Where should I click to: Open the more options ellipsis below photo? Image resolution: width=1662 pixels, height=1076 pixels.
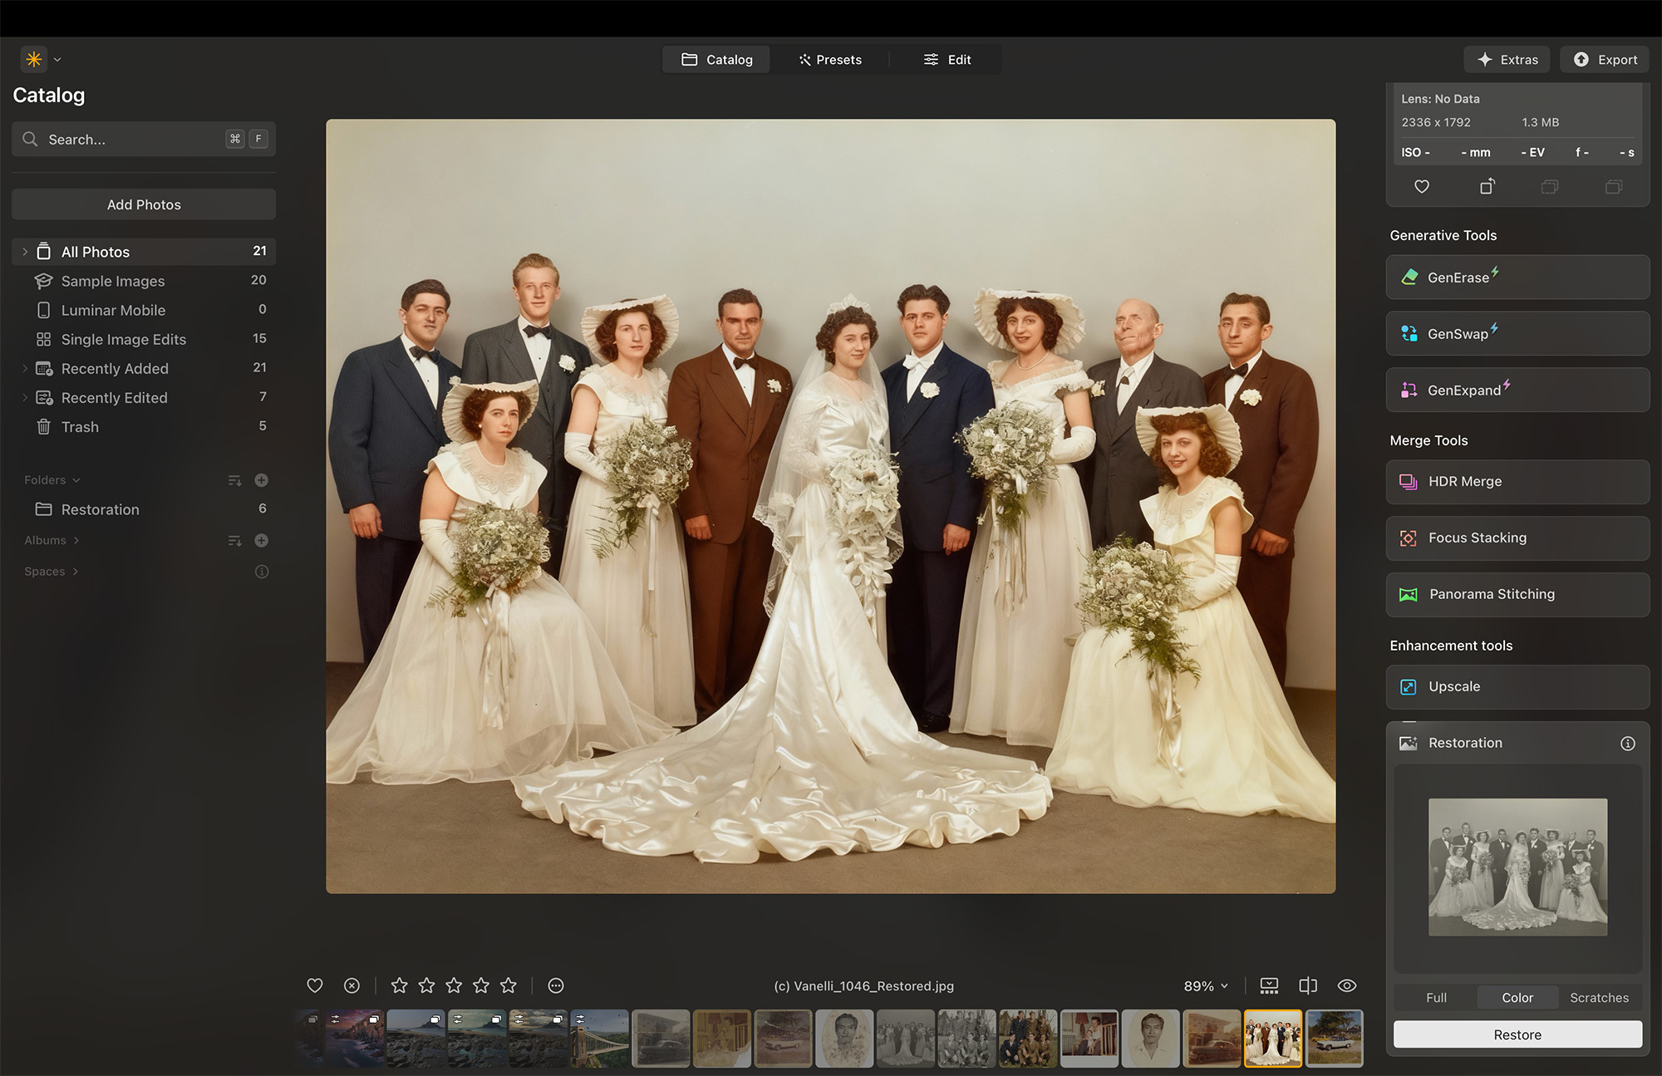point(556,985)
